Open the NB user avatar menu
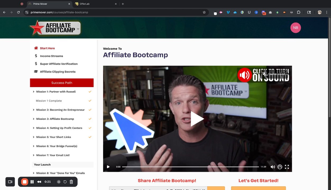Screen dimensions: 331x190 pos(296,28)
